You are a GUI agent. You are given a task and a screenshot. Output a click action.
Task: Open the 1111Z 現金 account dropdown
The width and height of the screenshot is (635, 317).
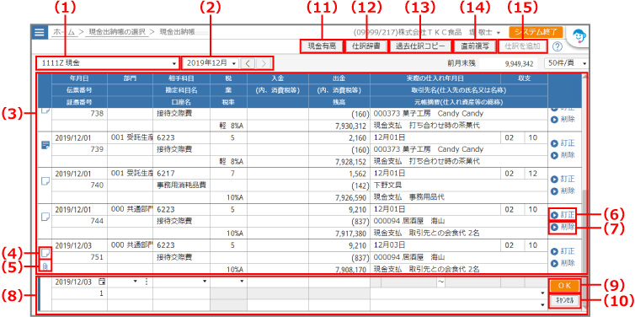107,63
